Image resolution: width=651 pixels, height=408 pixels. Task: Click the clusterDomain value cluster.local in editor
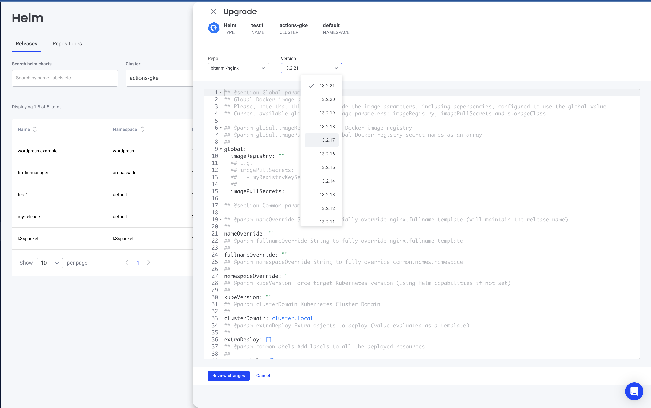292,318
